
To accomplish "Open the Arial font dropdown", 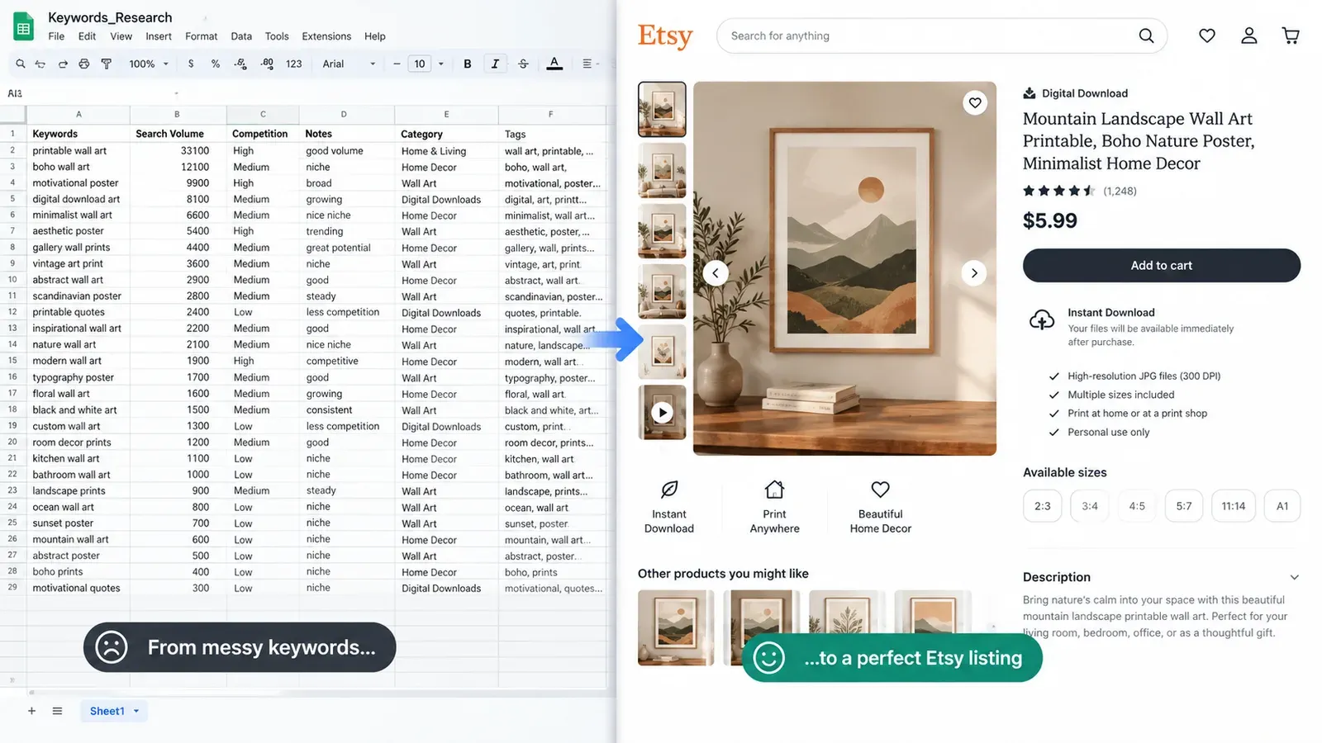I will (x=349, y=64).
